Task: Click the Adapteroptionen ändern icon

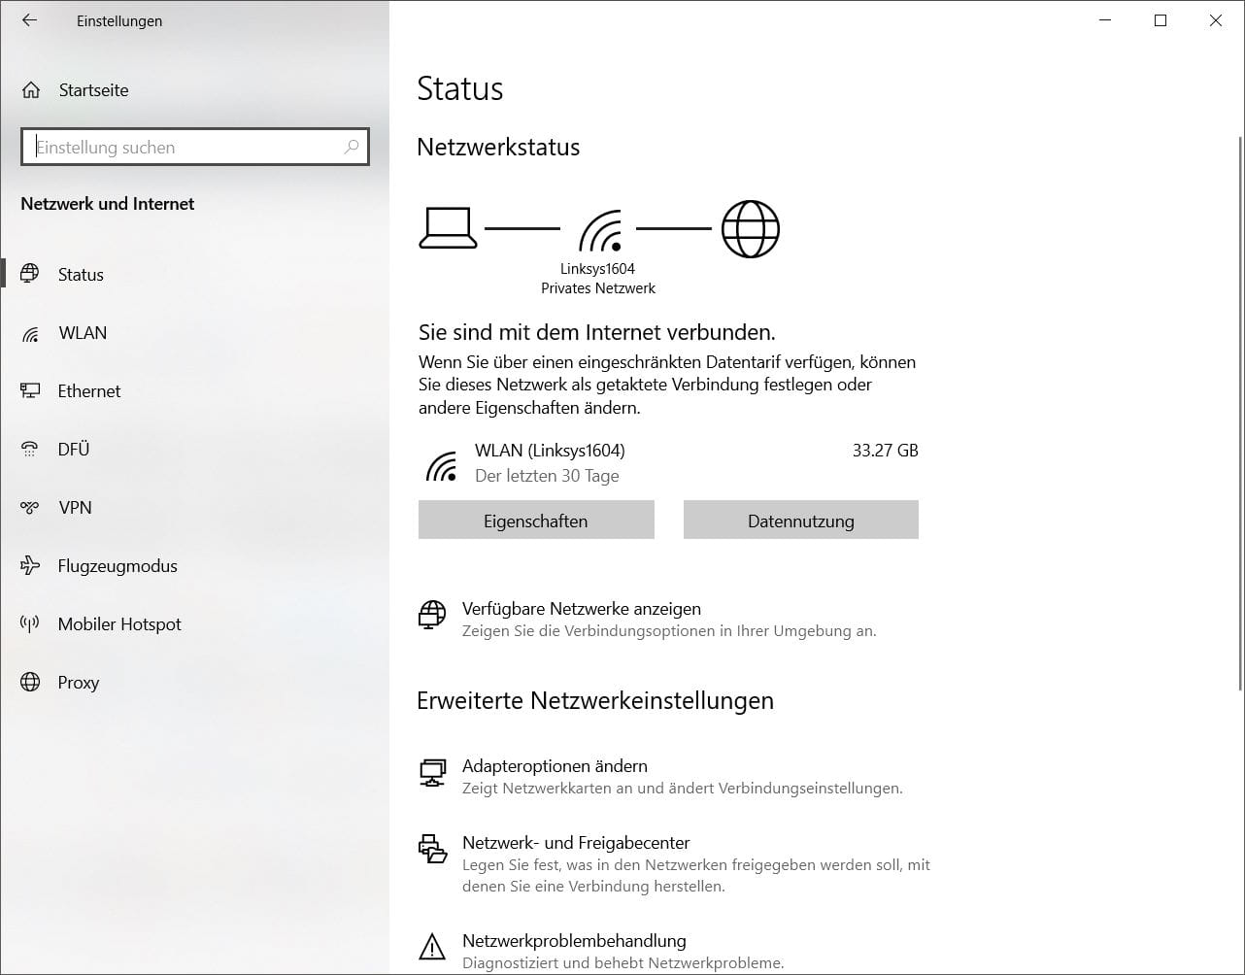Action: tap(432, 773)
